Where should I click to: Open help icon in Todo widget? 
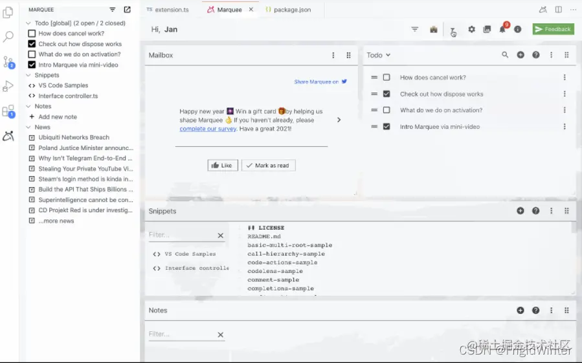(535, 55)
